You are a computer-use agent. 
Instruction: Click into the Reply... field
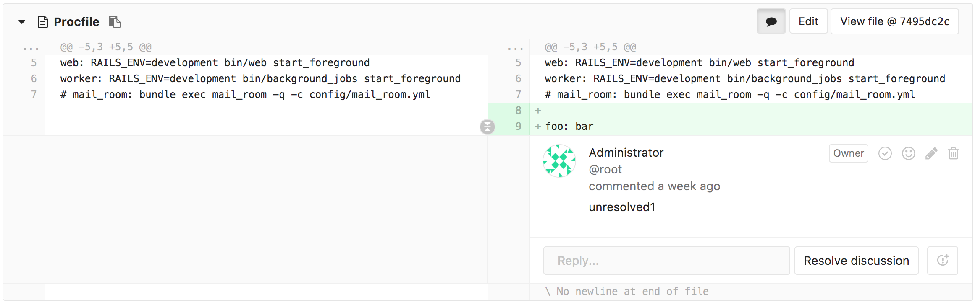(x=666, y=261)
